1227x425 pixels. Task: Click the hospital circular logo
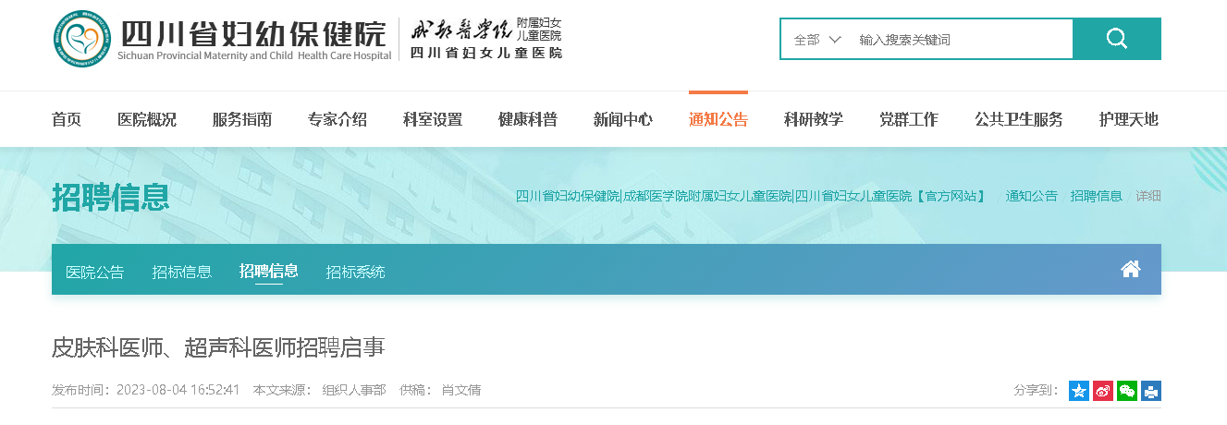80,40
